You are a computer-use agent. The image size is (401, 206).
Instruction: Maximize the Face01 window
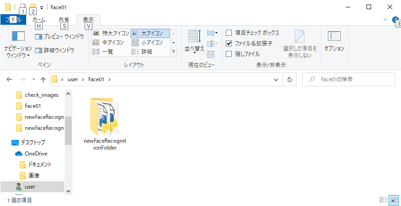click(368, 7)
